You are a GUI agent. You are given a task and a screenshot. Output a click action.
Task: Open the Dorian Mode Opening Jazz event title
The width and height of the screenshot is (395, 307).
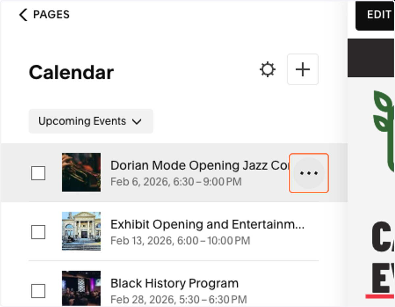click(x=200, y=165)
